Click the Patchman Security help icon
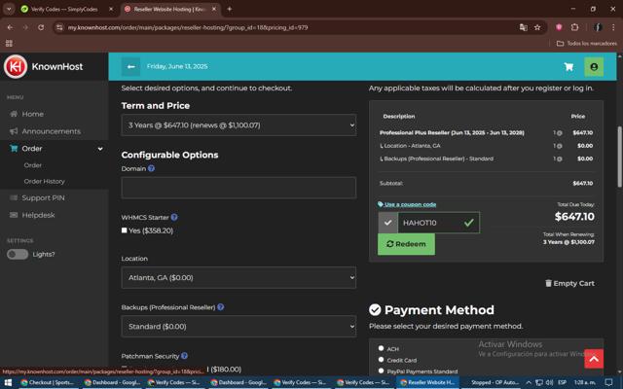Screen dimensions: 623x389 [x=184, y=356]
